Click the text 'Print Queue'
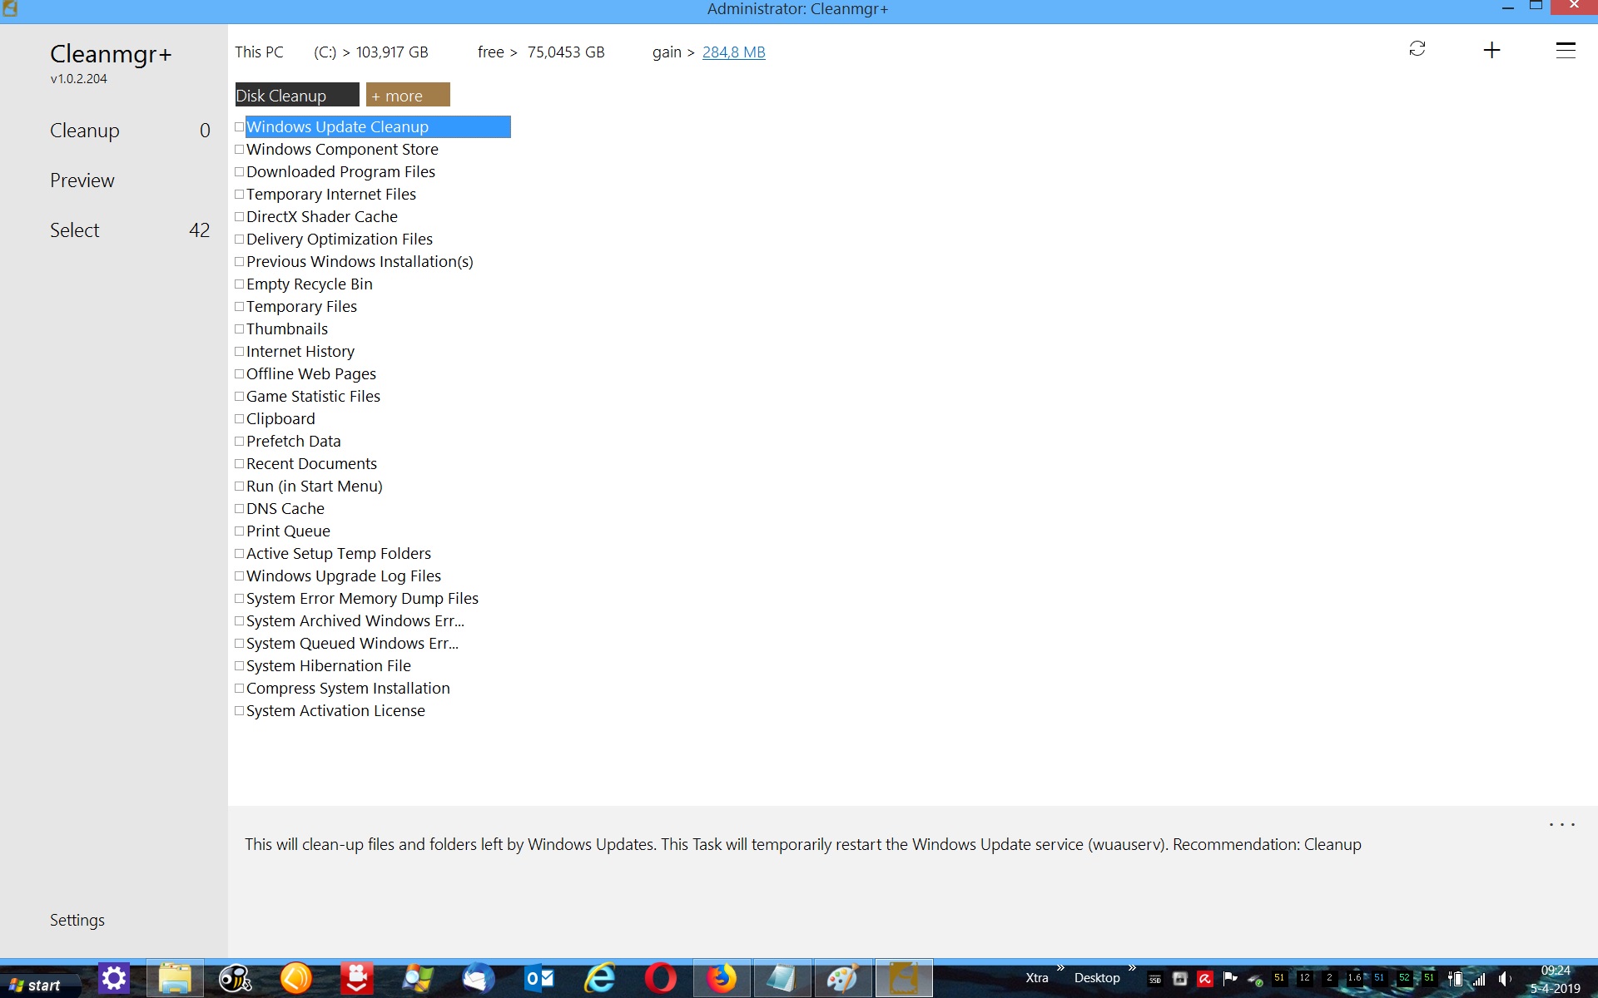 [288, 531]
